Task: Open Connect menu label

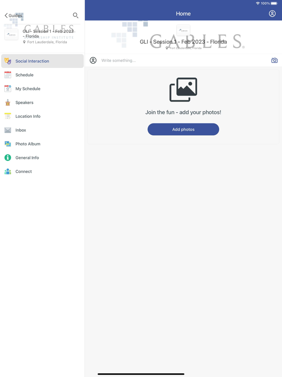Action: click(x=23, y=172)
